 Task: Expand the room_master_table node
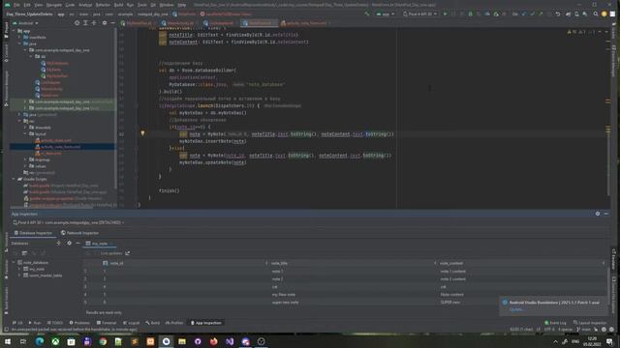click(19, 275)
